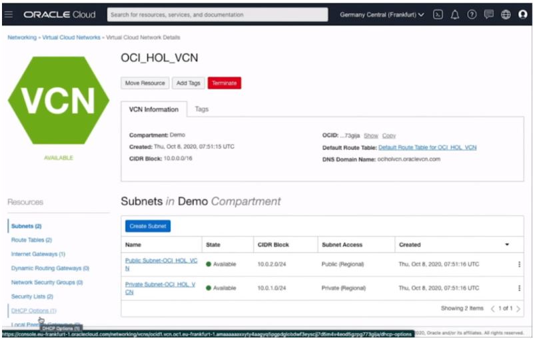
Task: Go to next page of subnets
Action: (x=517, y=308)
